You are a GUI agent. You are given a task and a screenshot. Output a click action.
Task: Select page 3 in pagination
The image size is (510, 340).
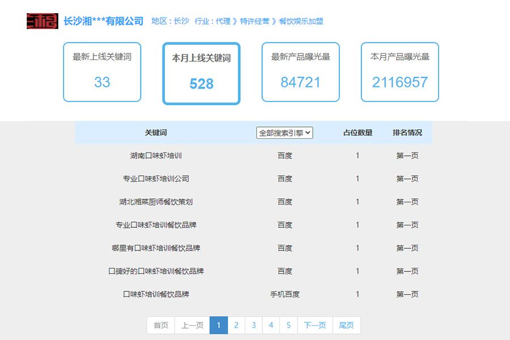[x=253, y=325]
